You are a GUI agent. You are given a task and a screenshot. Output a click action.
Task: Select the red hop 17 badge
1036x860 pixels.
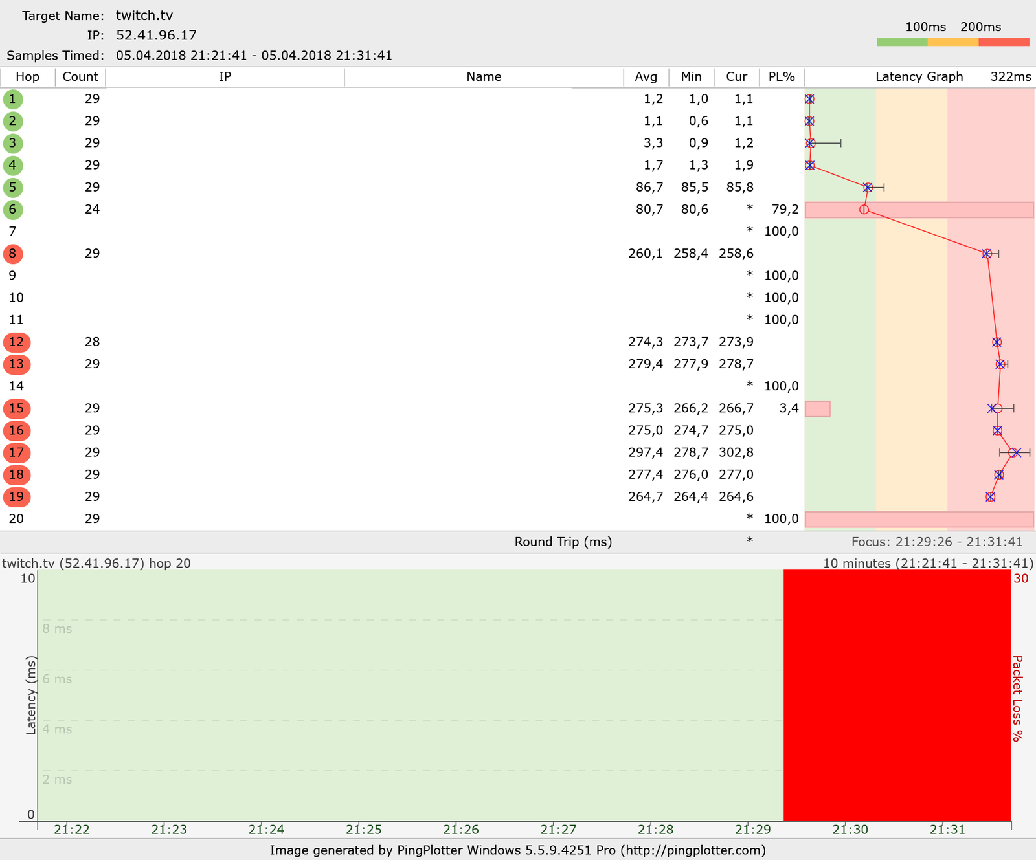click(16, 452)
